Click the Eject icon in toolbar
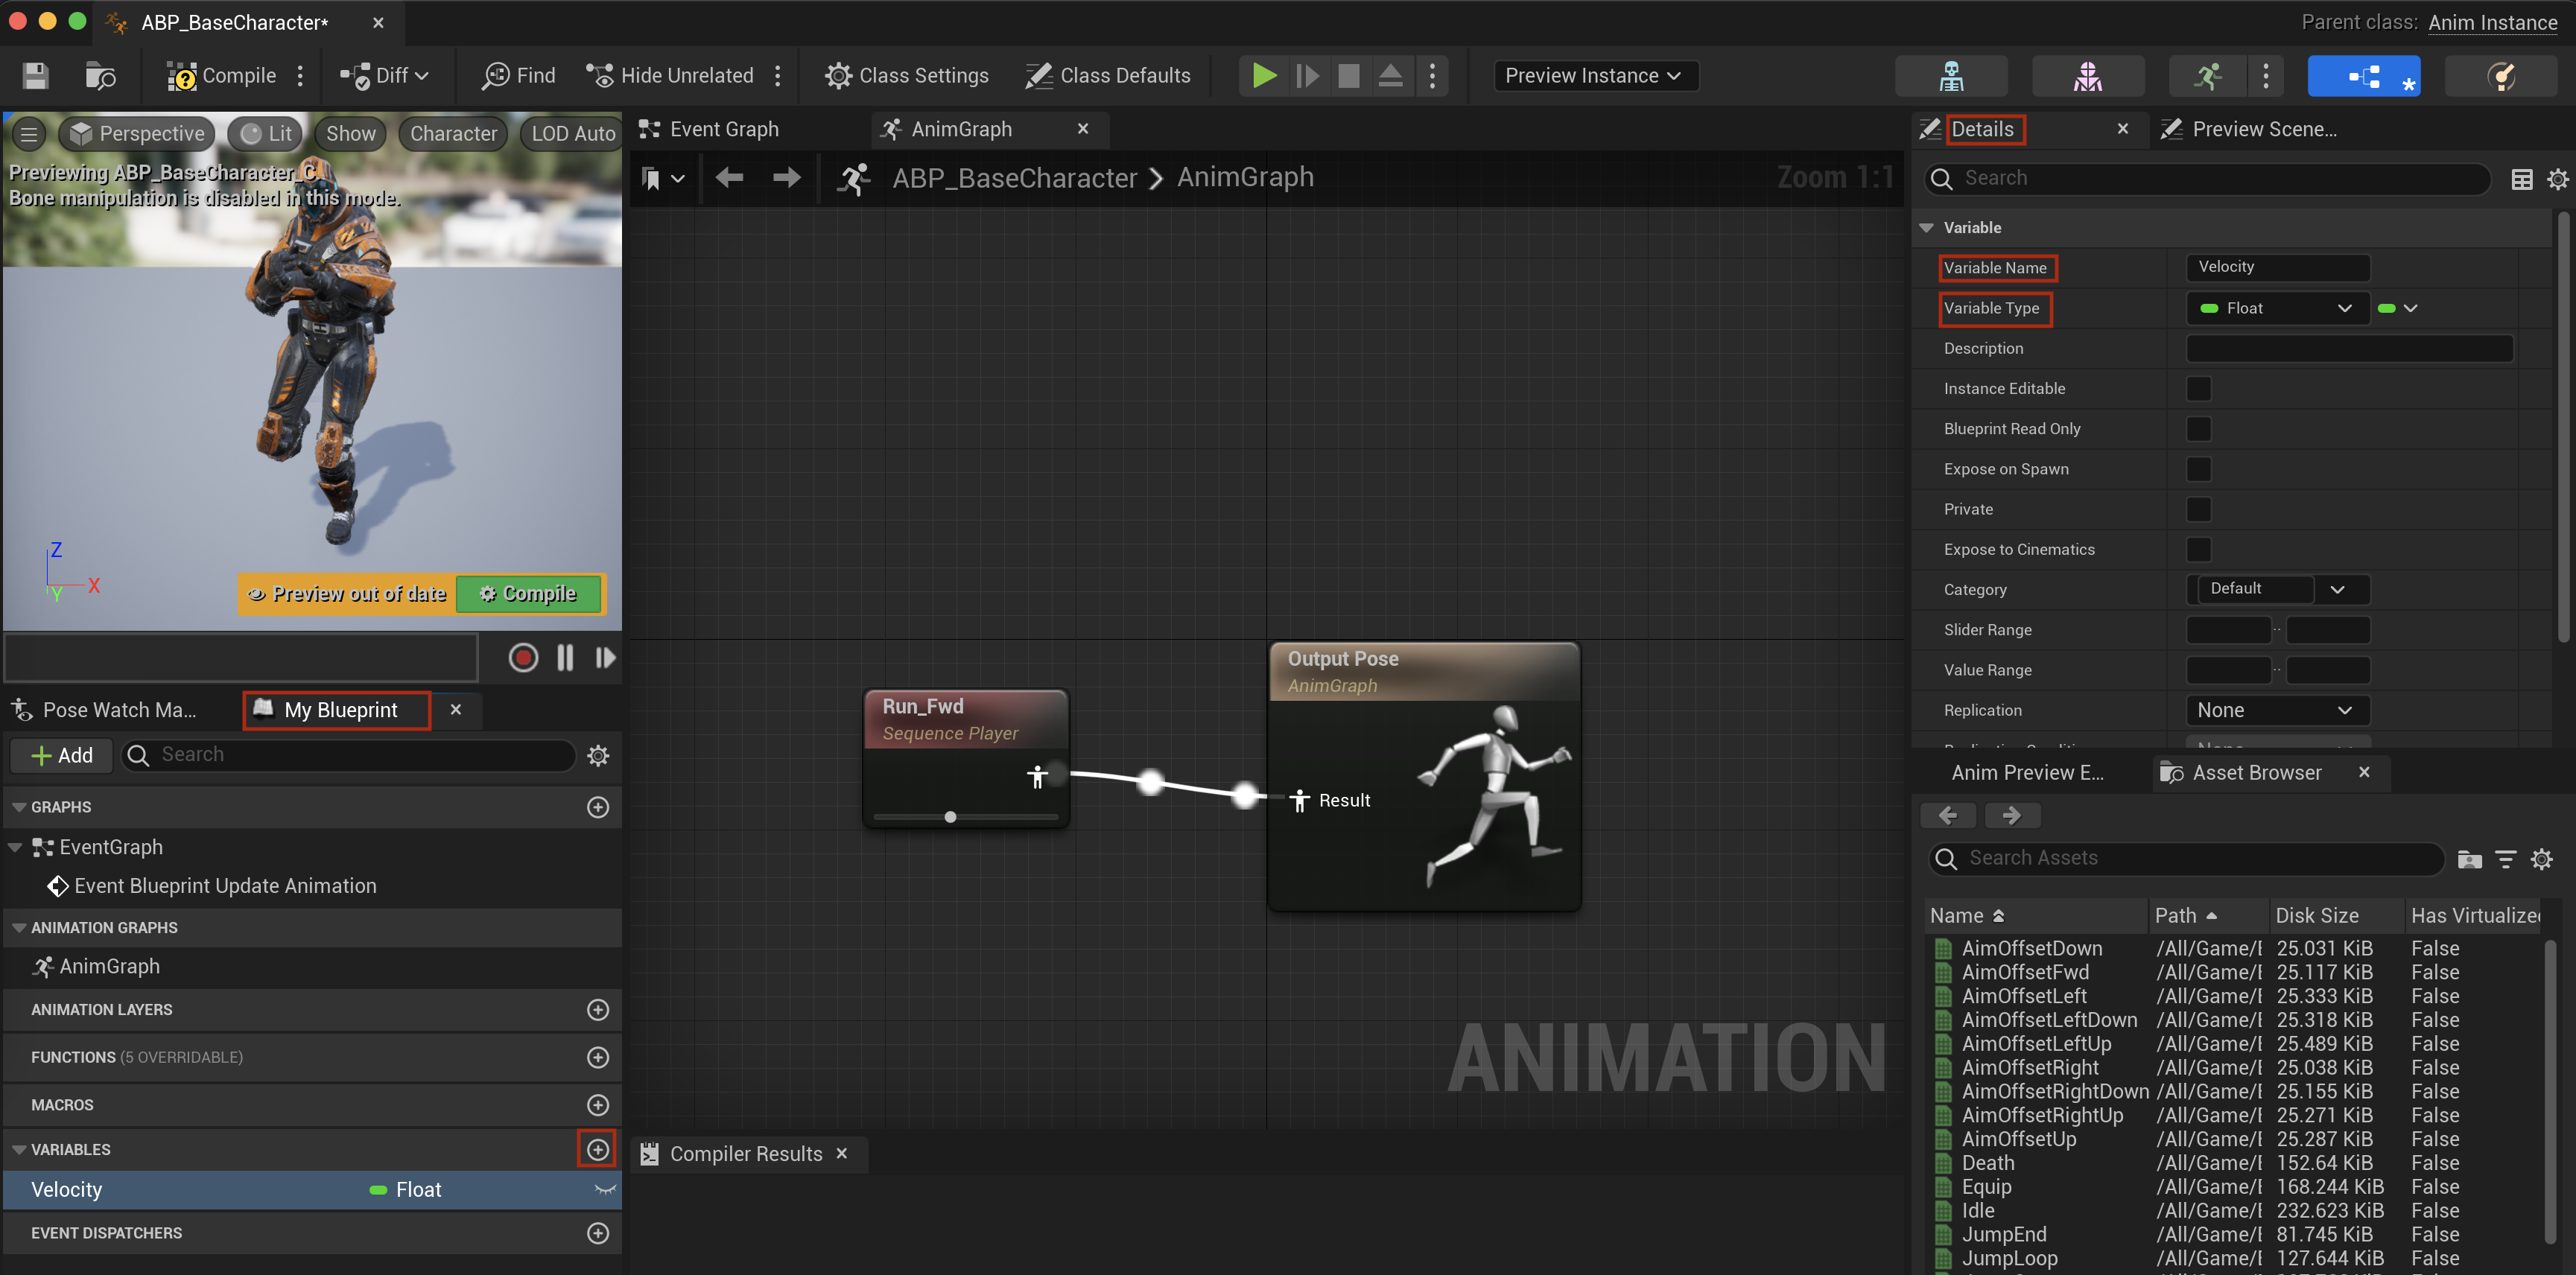This screenshot has width=2576, height=1275. [x=1390, y=76]
